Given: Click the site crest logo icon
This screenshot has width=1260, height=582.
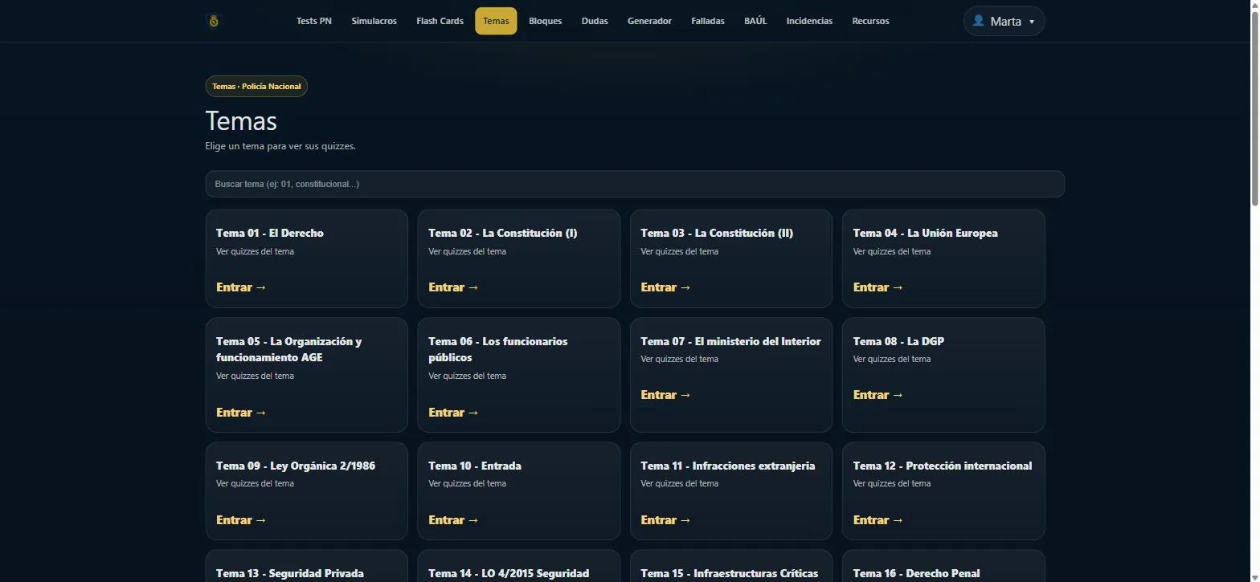Looking at the screenshot, I should point(213,21).
